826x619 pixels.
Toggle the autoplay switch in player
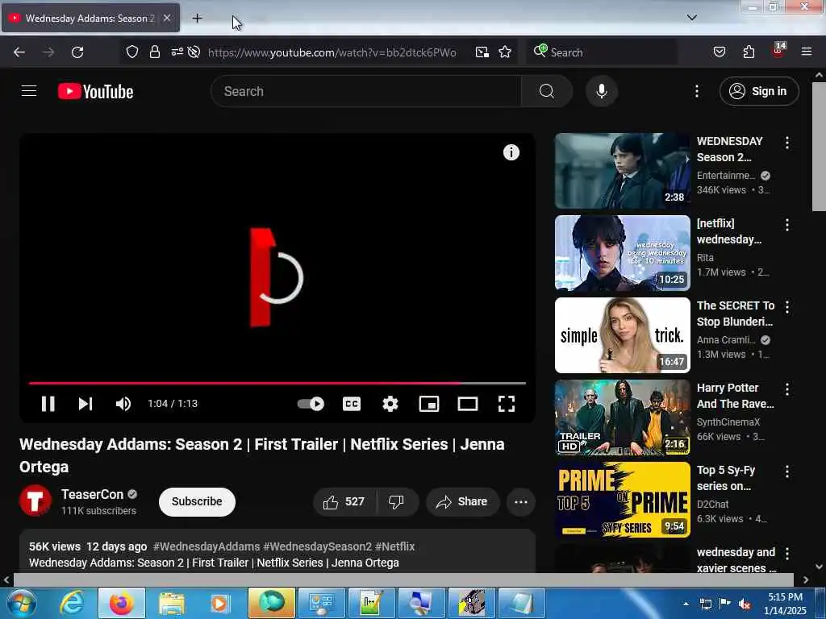tap(311, 404)
